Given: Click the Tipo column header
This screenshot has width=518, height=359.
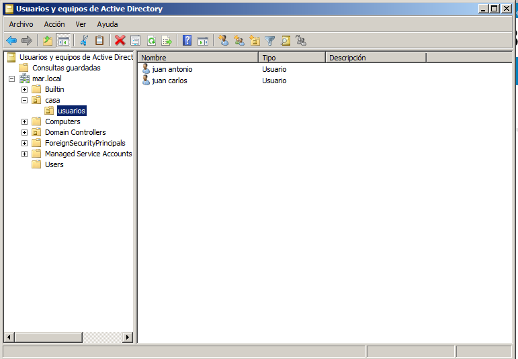Looking at the screenshot, I should (x=292, y=58).
